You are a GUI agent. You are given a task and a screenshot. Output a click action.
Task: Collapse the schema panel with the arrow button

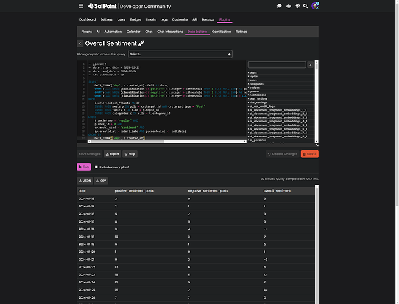pos(310,65)
